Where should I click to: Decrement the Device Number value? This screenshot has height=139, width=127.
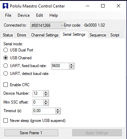point(46,95)
